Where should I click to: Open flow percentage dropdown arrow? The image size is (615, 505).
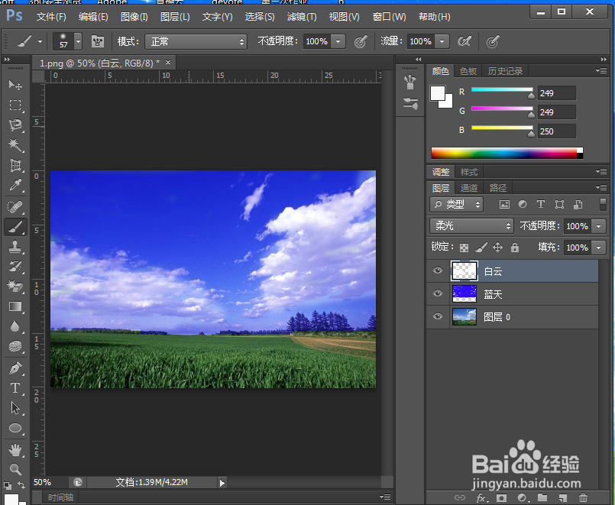pyautogui.click(x=442, y=41)
